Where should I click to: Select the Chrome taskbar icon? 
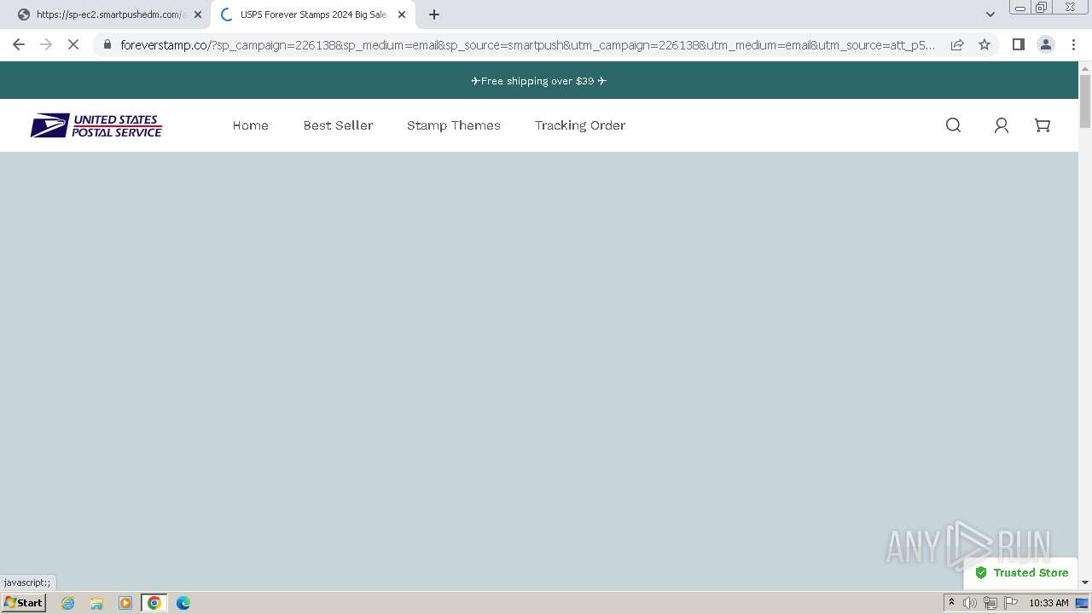click(x=154, y=603)
